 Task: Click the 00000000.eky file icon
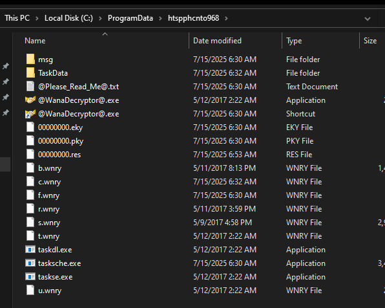tap(30, 127)
